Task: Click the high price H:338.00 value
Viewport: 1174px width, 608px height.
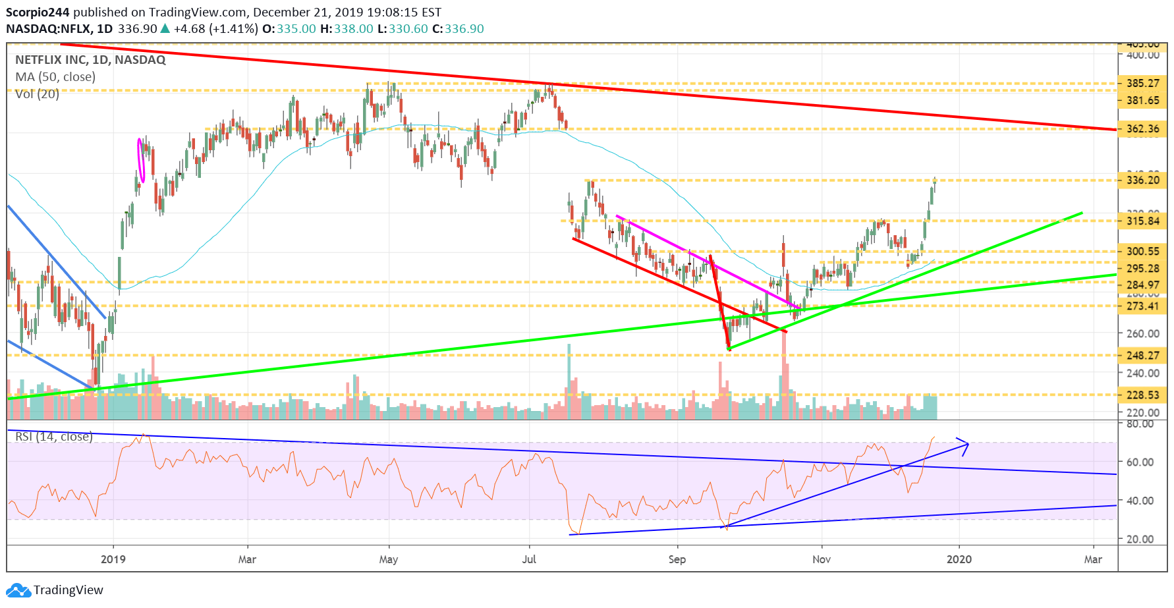Action: (347, 29)
